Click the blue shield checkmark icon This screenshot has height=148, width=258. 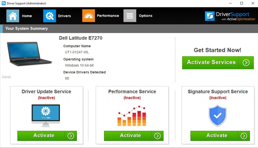(x=217, y=116)
